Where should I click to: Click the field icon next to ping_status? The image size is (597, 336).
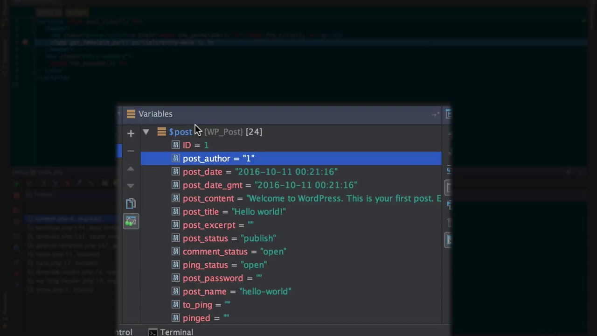click(175, 265)
